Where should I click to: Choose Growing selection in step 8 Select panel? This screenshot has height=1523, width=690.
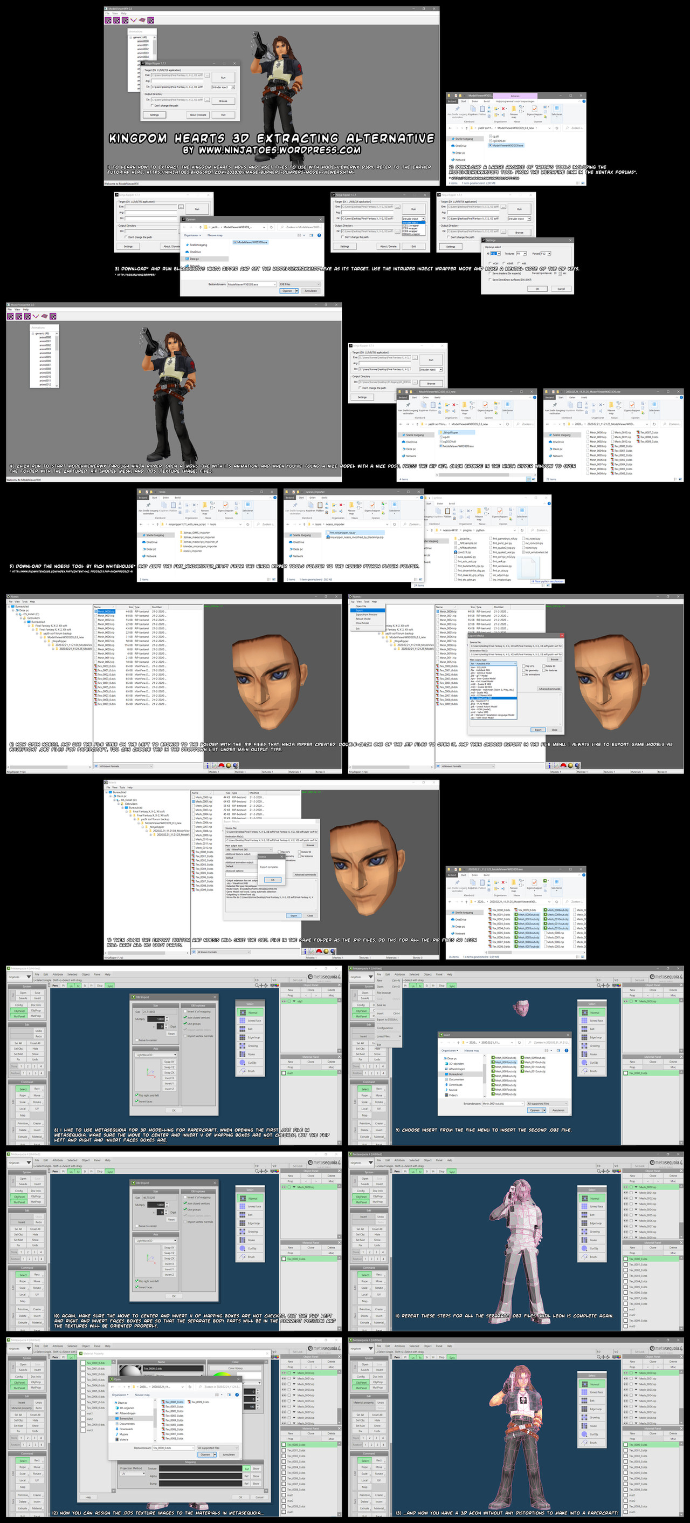250,1046
